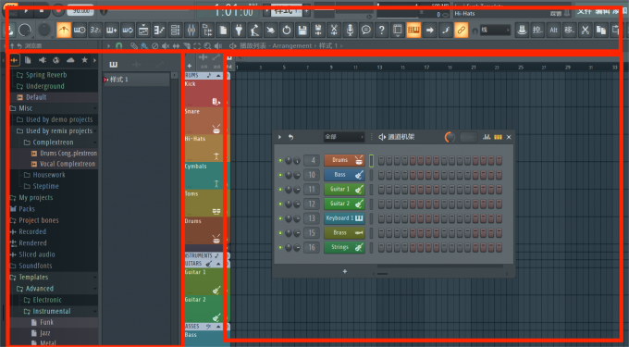
Task: Adjust the main pitch knob in toolbar
Action: click(x=44, y=31)
